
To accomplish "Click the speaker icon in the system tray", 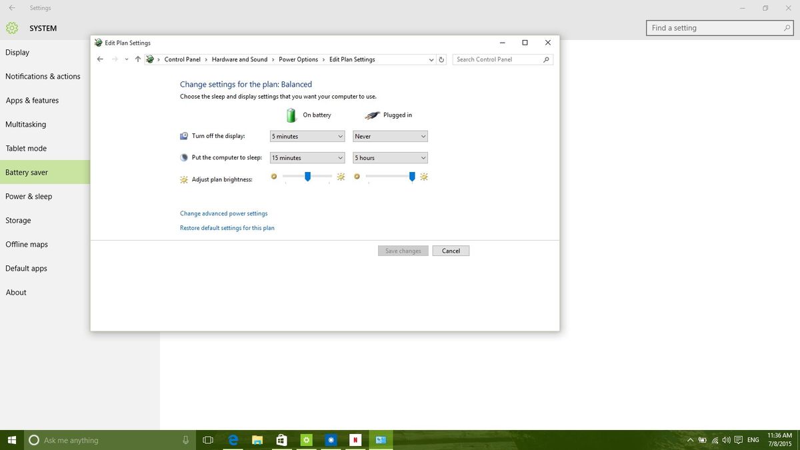I will coord(725,440).
